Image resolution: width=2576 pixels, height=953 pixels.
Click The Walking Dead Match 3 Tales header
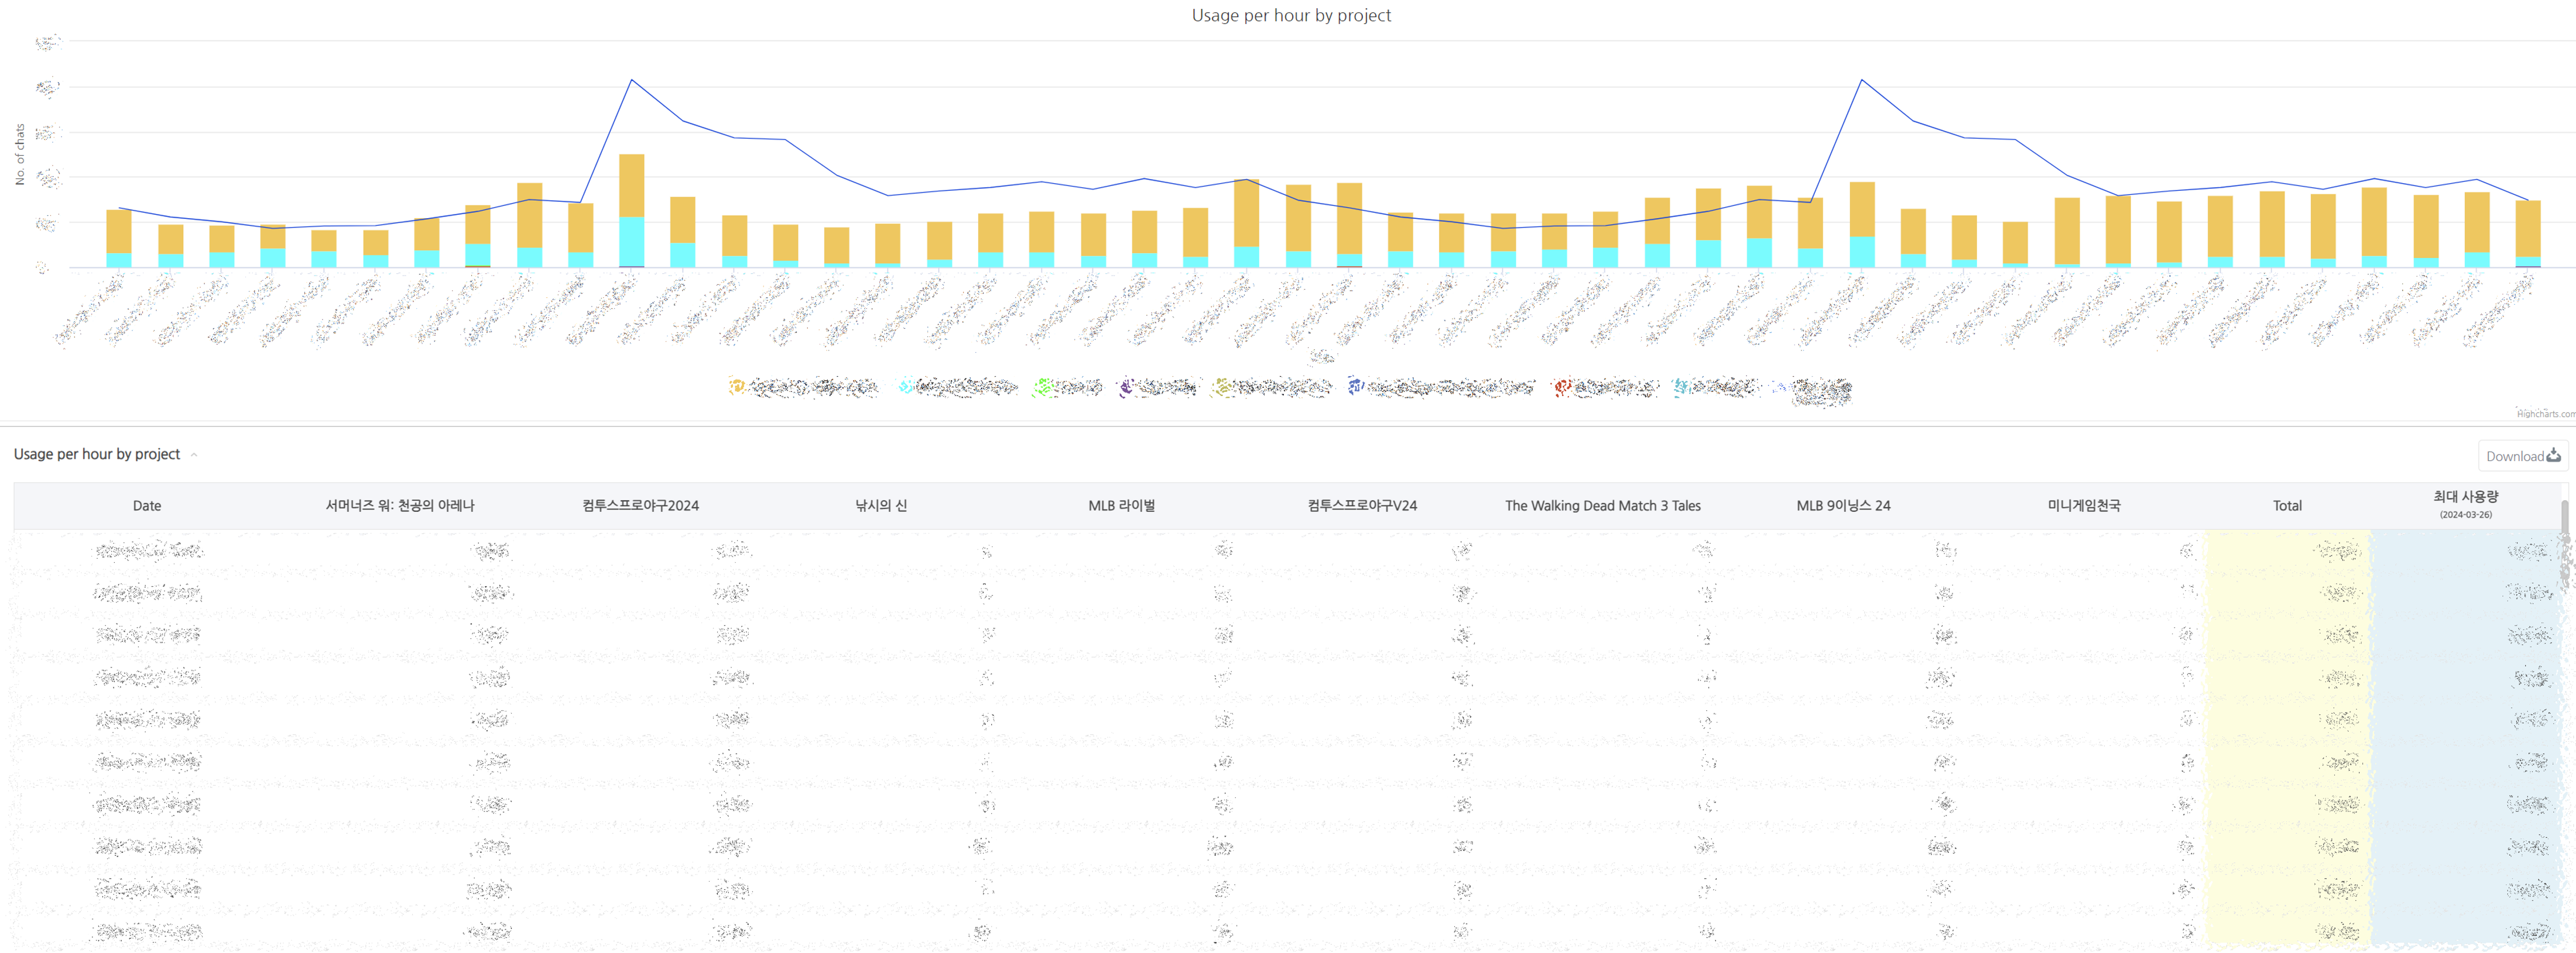1603,507
